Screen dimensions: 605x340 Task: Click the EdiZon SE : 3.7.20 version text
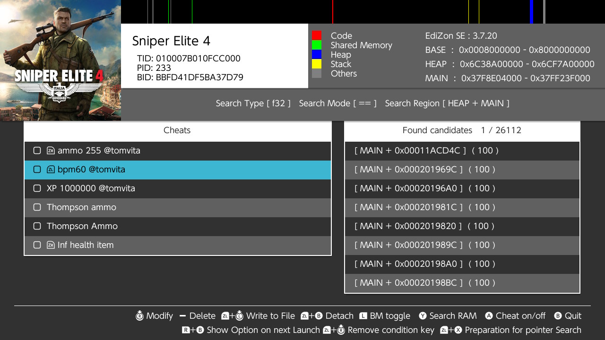point(461,36)
